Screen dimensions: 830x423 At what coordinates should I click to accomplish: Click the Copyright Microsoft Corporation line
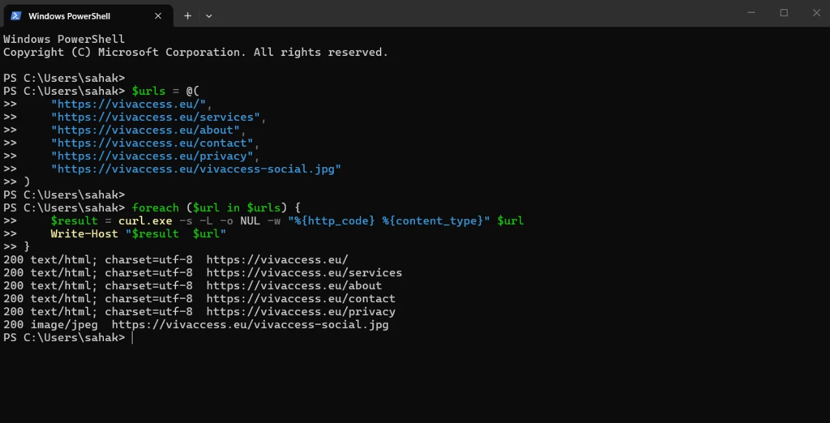195,52
